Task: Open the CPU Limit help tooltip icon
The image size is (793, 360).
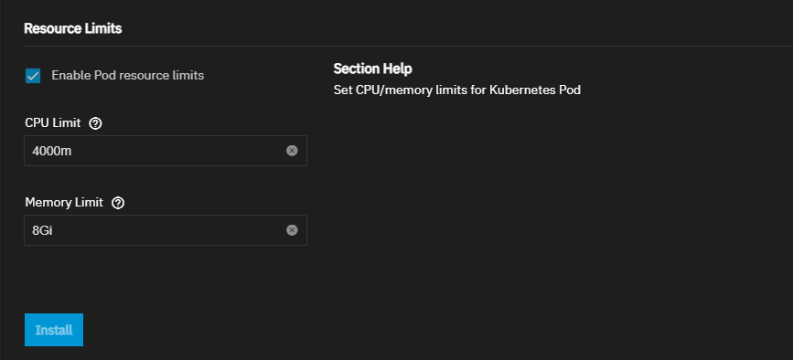Action: 95,123
